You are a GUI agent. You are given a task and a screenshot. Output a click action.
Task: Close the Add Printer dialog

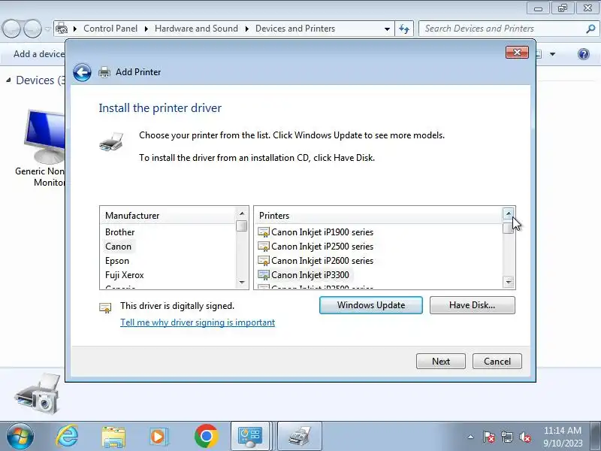(x=517, y=52)
